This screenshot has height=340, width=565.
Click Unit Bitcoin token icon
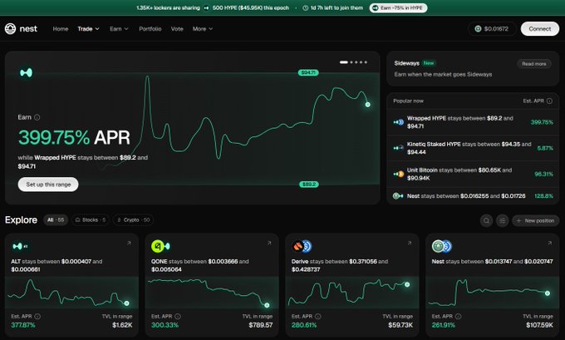[x=398, y=174]
